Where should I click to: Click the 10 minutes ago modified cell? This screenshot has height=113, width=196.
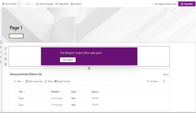pyautogui.click(x=57, y=98)
